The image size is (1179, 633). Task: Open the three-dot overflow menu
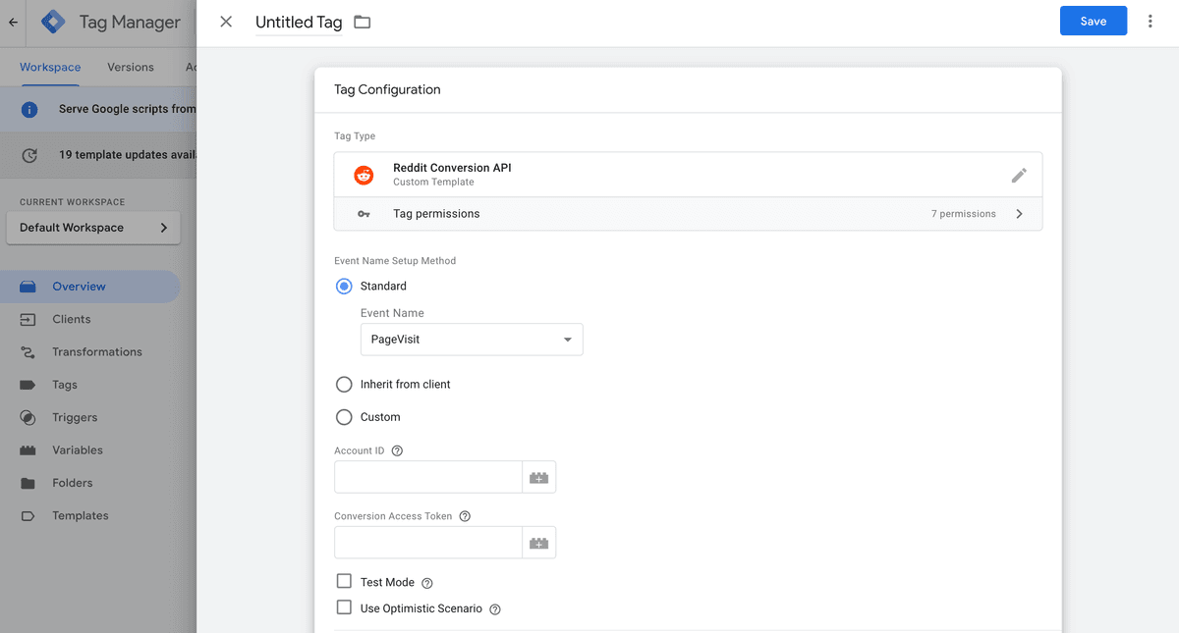(1150, 22)
